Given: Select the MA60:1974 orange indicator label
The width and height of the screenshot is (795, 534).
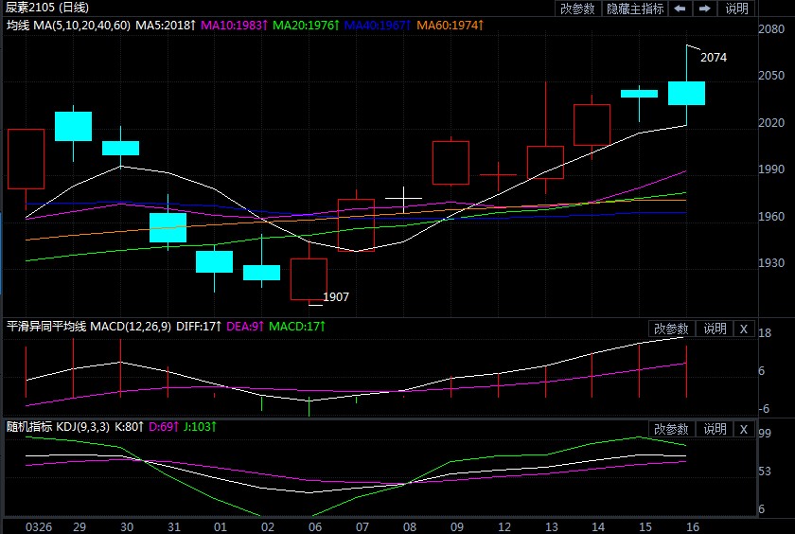Looking at the screenshot, I should [x=450, y=24].
